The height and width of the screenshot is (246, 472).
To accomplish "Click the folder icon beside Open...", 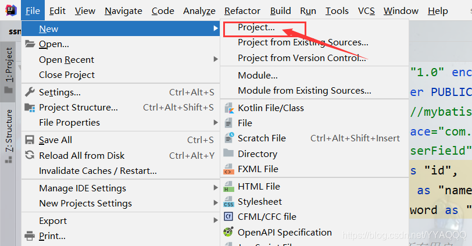I will 30,44.
